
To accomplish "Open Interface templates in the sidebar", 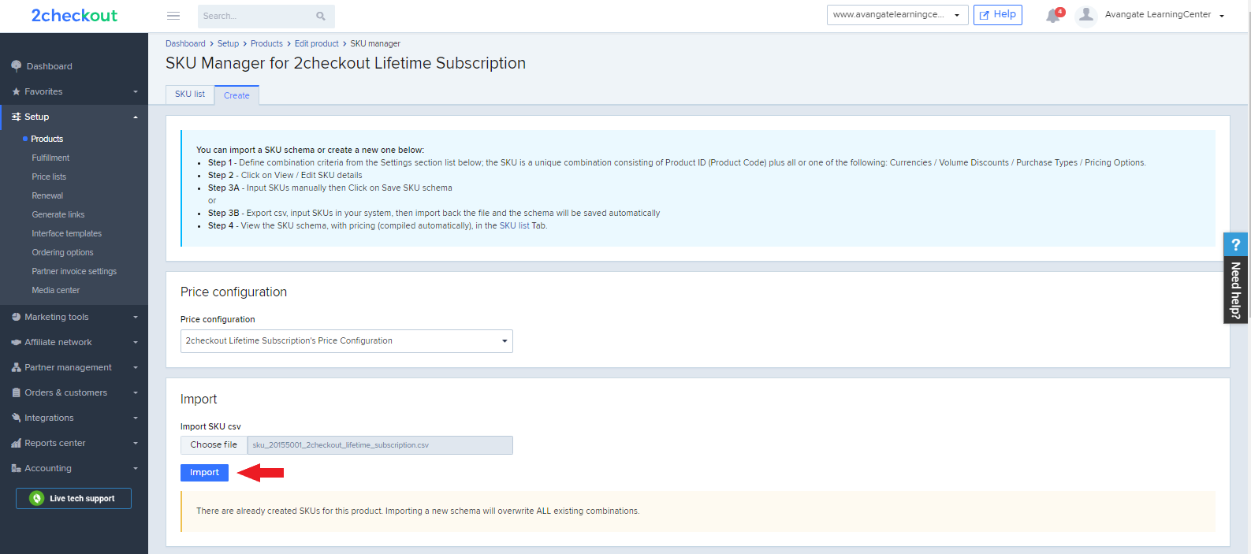I will click(67, 233).
